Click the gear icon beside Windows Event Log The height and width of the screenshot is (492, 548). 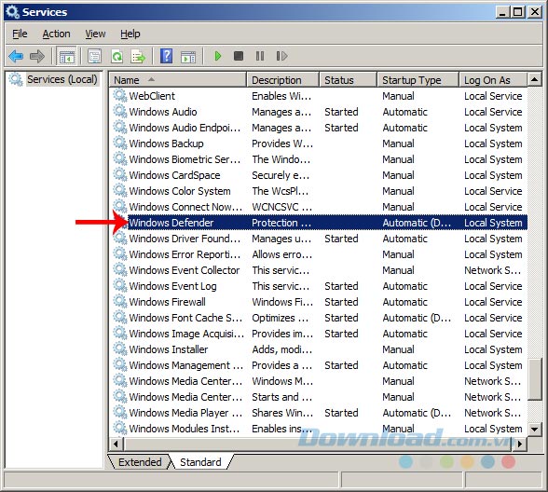[x=120, y=285]
